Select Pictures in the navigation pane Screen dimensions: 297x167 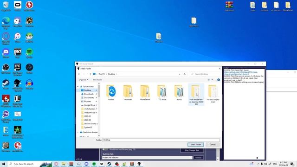[x=88, y=102]
